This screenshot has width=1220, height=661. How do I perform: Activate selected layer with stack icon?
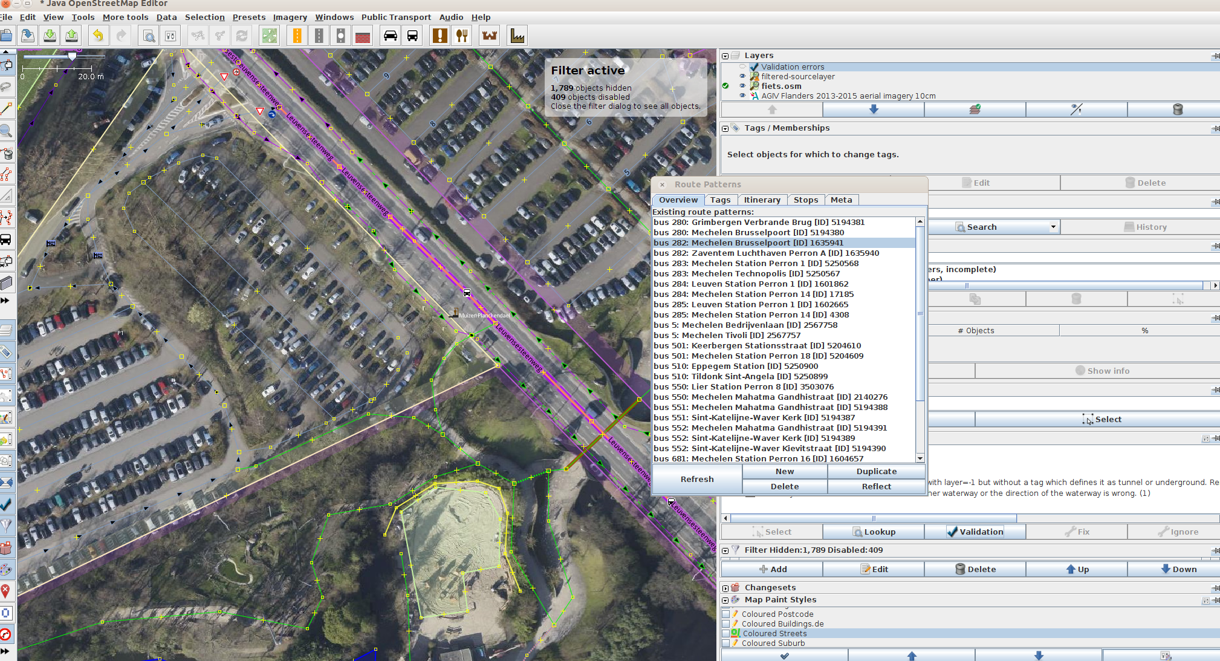[x=975, y=109]
